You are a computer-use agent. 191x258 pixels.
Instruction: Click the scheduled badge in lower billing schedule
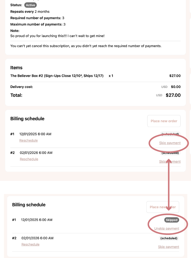click(x=169, y=238)
